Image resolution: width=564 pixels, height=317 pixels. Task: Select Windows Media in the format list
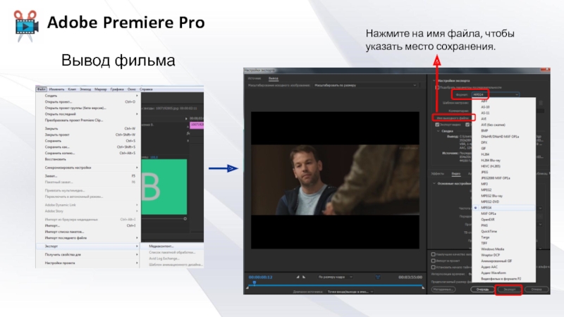[x=503, y=249]
